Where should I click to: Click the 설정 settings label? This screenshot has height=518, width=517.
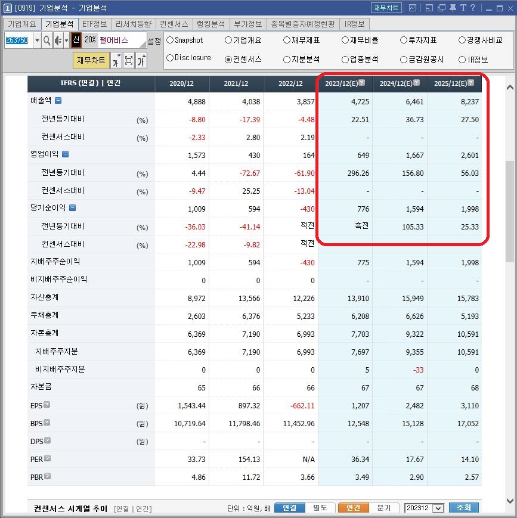coord(154,41)
